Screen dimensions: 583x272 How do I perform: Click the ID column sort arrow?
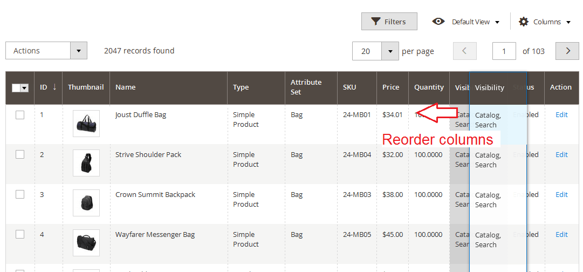point(54,87)
